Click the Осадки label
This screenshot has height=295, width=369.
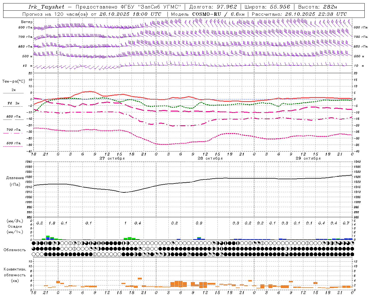(x=15, y=226)
